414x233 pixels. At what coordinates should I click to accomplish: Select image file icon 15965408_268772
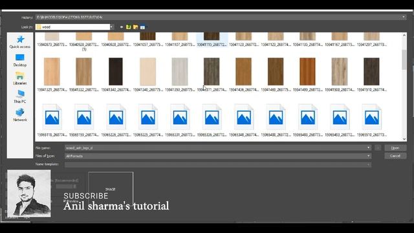pyautogui.click(x=276, y=116)
